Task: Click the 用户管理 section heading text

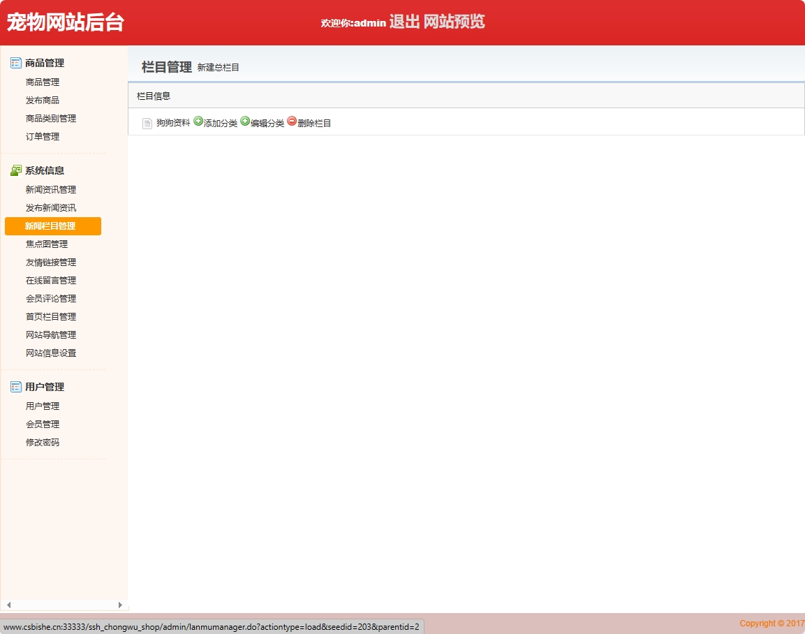Action: tap(45, 387)
